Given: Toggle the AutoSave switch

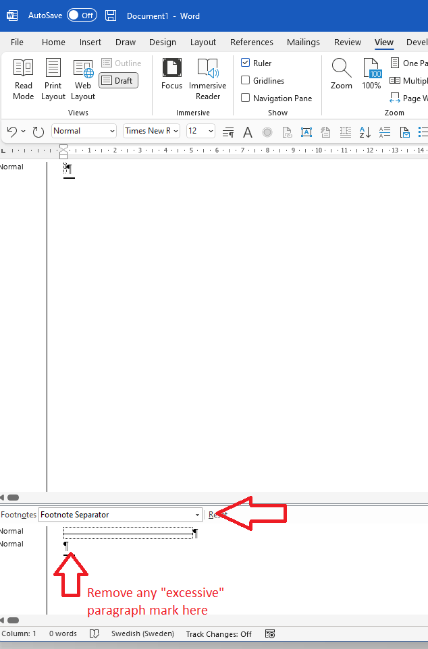Looking at the screenshot, I should (82, 16).
